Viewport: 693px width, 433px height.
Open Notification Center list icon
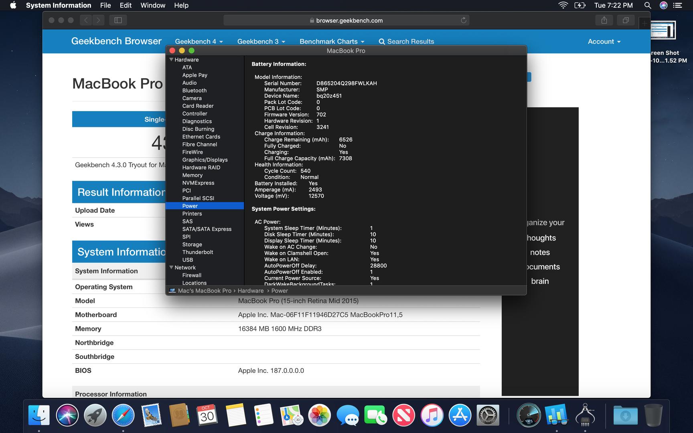click(678, 5)
